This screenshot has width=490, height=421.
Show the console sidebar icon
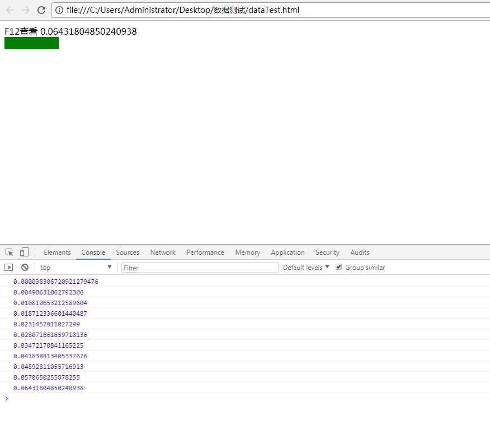[9, 268]
